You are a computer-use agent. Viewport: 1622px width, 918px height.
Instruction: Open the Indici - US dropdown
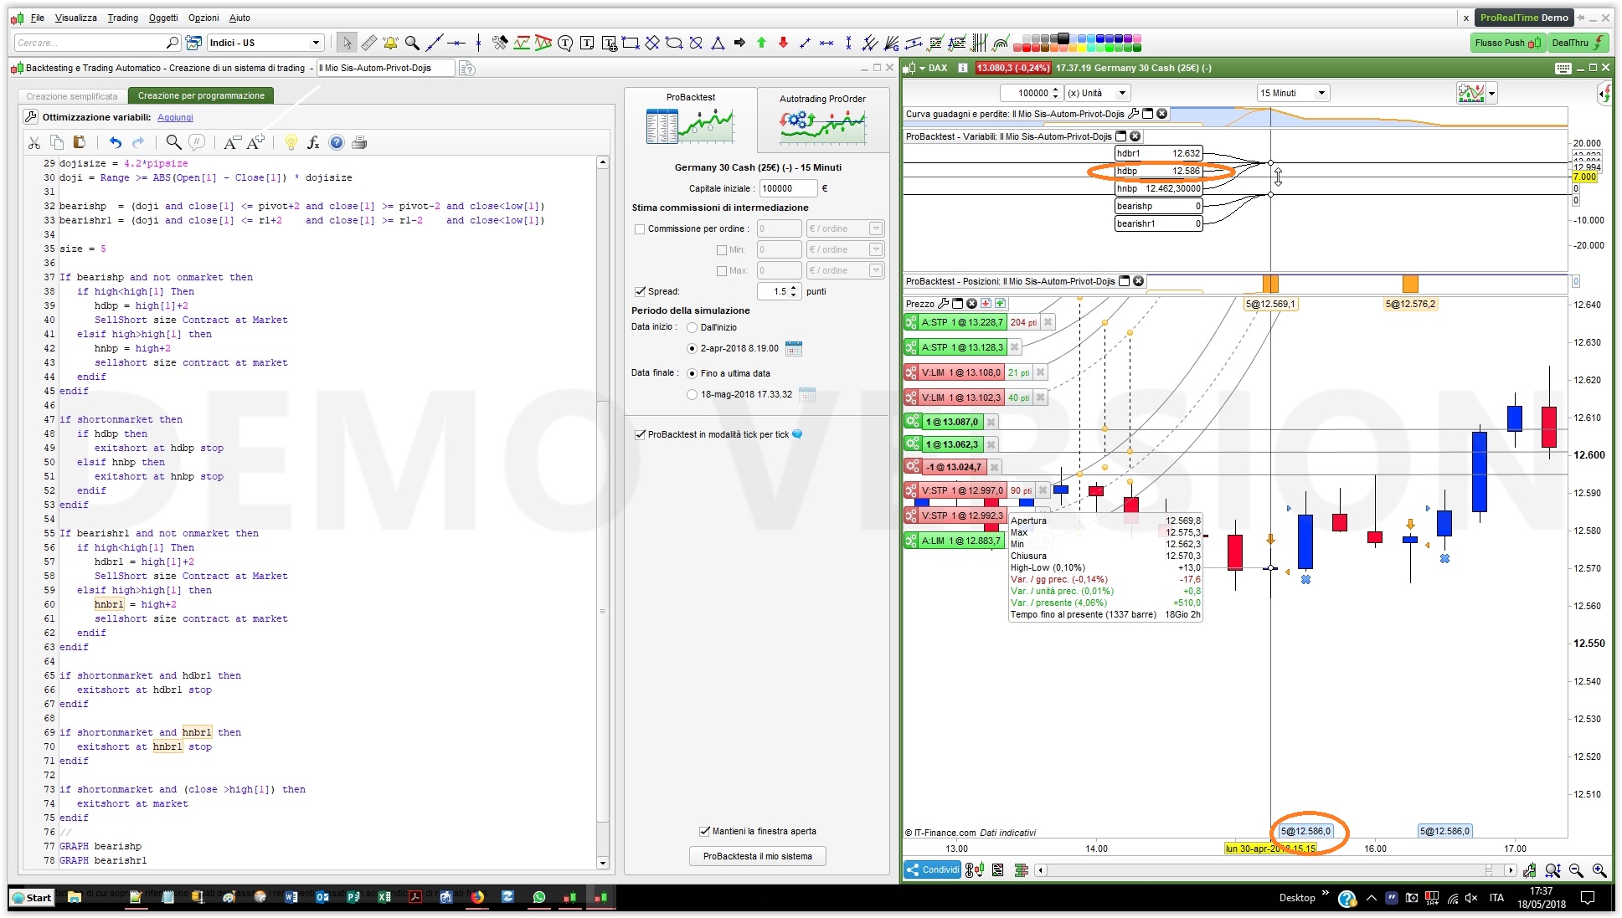(315, 43)
